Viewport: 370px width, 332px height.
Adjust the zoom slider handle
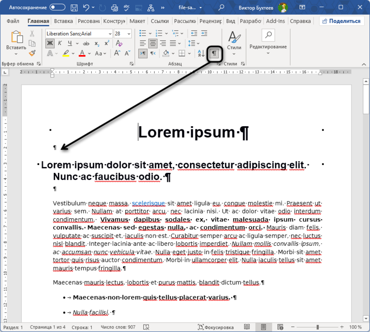pyautogui.click(x=318, y=327)
